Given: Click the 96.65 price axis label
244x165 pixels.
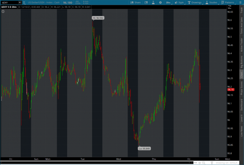Looking at the screenshot, I should click(230, 12).
